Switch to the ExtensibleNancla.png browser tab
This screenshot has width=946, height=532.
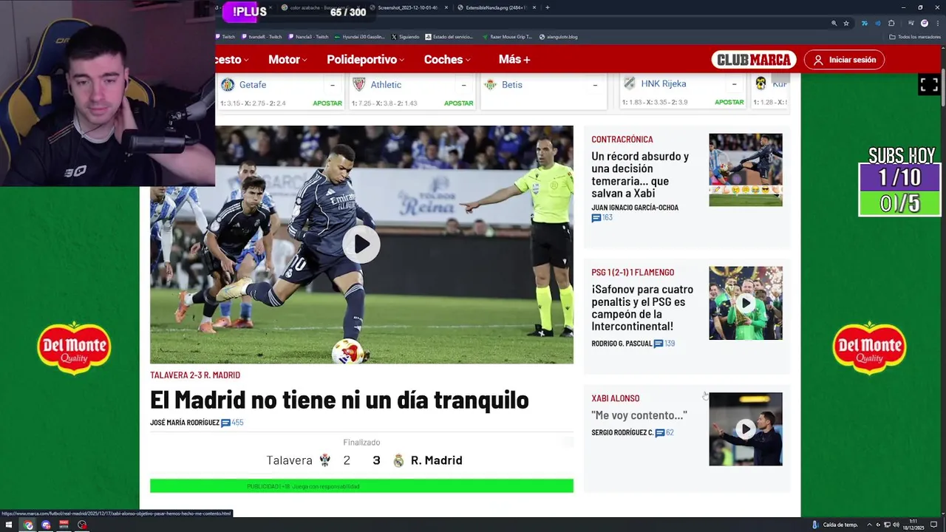pos(495,7)
